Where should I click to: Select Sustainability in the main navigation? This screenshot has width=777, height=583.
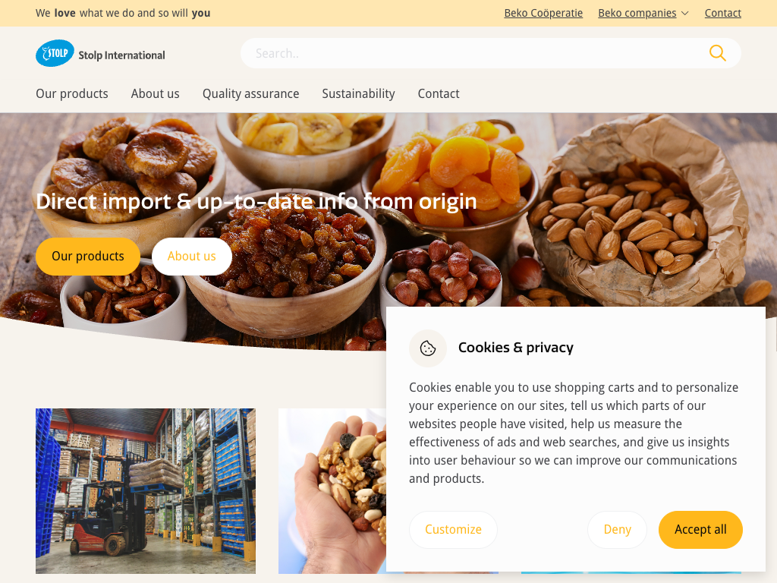pyautogui.click(x=358, y=93)
